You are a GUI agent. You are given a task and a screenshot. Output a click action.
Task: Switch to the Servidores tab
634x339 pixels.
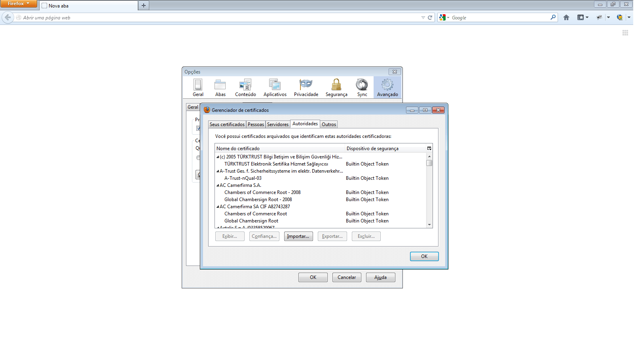pos(278,124)
